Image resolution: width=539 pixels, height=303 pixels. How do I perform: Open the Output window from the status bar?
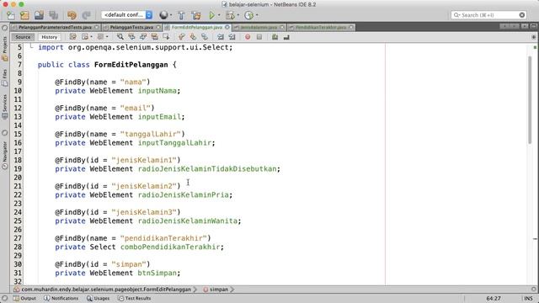(24, 298)
